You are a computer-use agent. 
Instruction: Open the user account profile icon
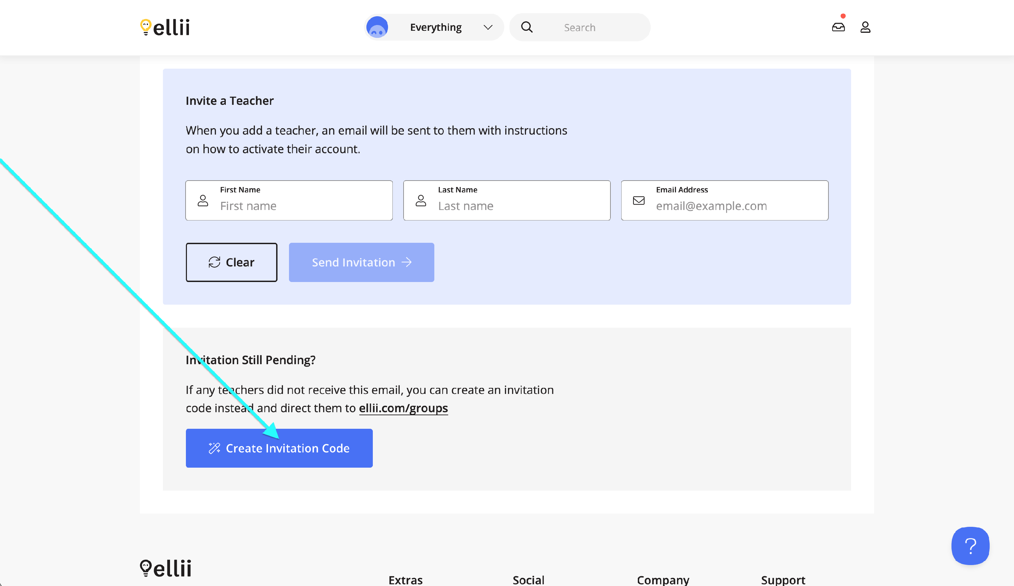tap(865, 27)
